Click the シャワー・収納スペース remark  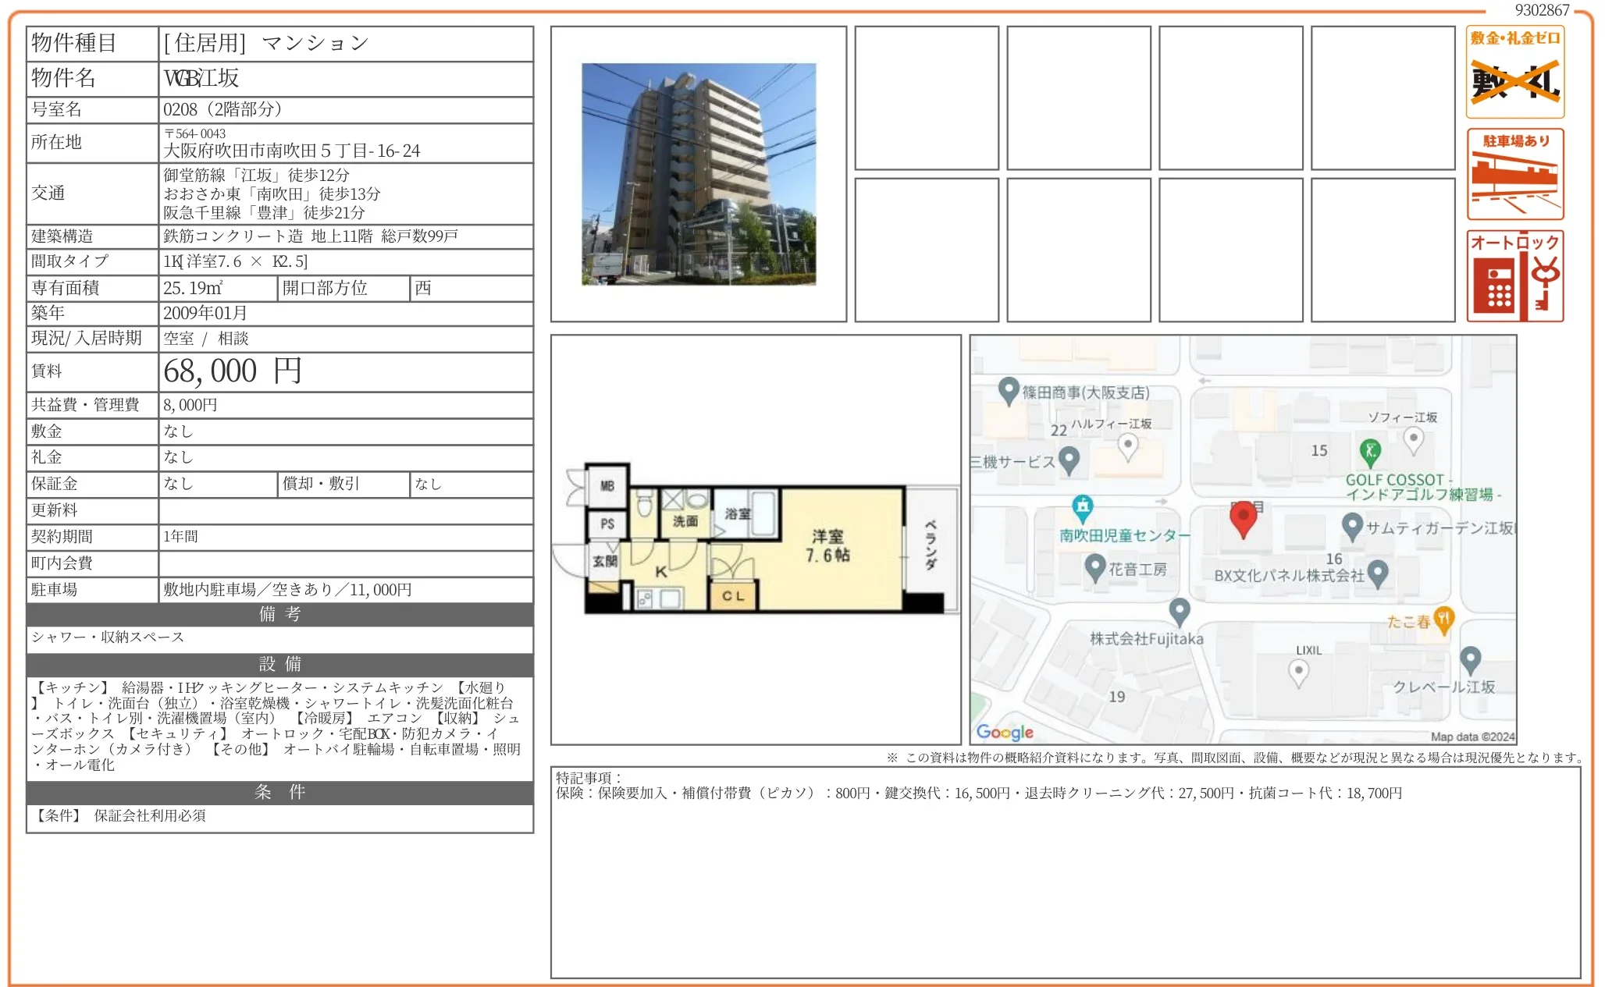pyautogui.click(x=108, y=637)
